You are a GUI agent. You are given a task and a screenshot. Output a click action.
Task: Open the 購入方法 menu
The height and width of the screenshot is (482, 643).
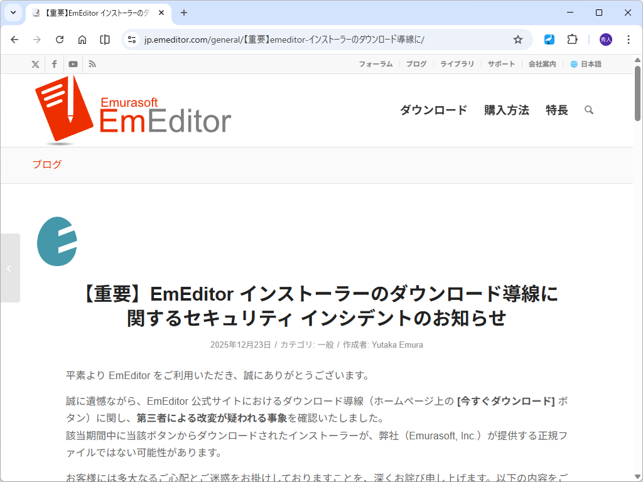[507, 110]
